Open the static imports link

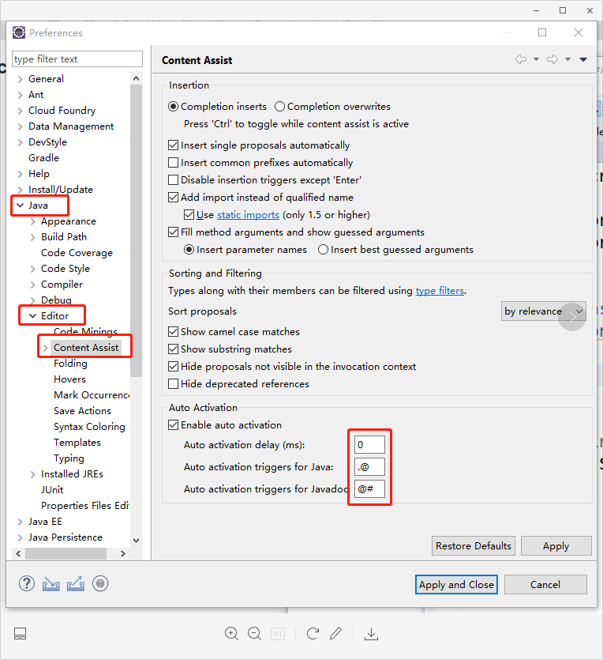pos(248,215)
